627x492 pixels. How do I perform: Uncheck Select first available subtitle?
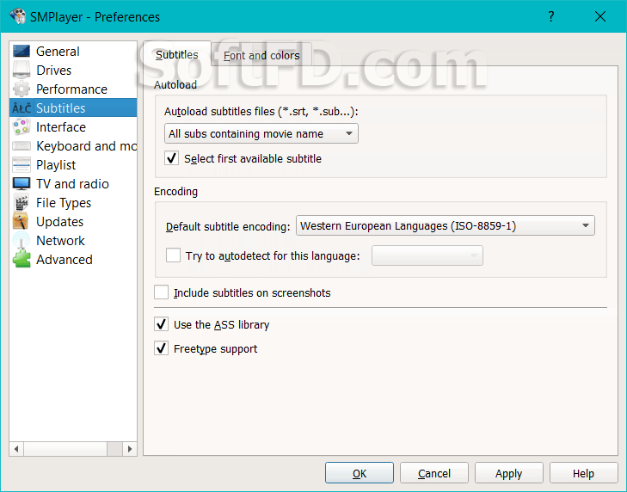pos(172,158)
